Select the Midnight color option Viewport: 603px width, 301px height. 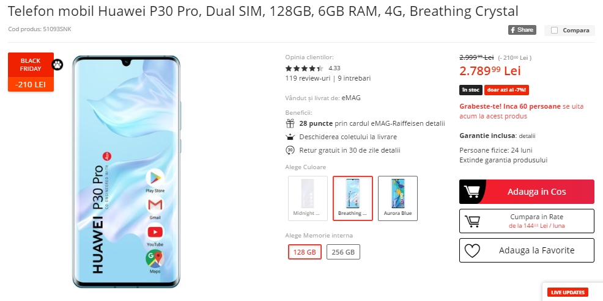[x=308, y=198]
